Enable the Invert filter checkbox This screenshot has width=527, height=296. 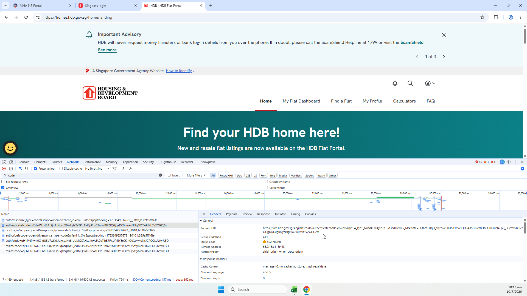(169, 175)
